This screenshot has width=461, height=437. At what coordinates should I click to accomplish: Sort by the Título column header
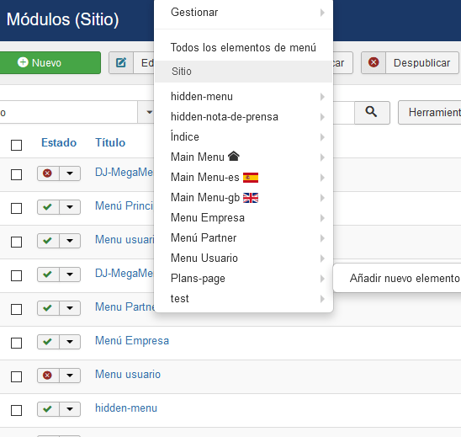tap(110, 143)
